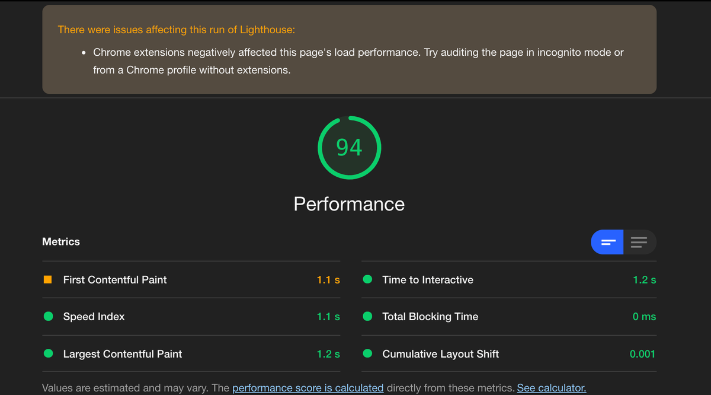Click First Contentful Paint orange square icon
This screenshot has width=711, height=395.
48,279
